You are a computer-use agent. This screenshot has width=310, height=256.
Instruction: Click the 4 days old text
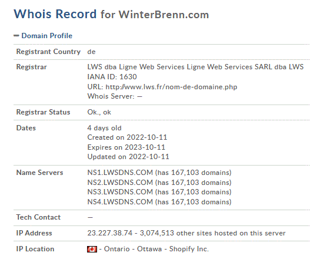pyautogui.click(x=104, y=128)
